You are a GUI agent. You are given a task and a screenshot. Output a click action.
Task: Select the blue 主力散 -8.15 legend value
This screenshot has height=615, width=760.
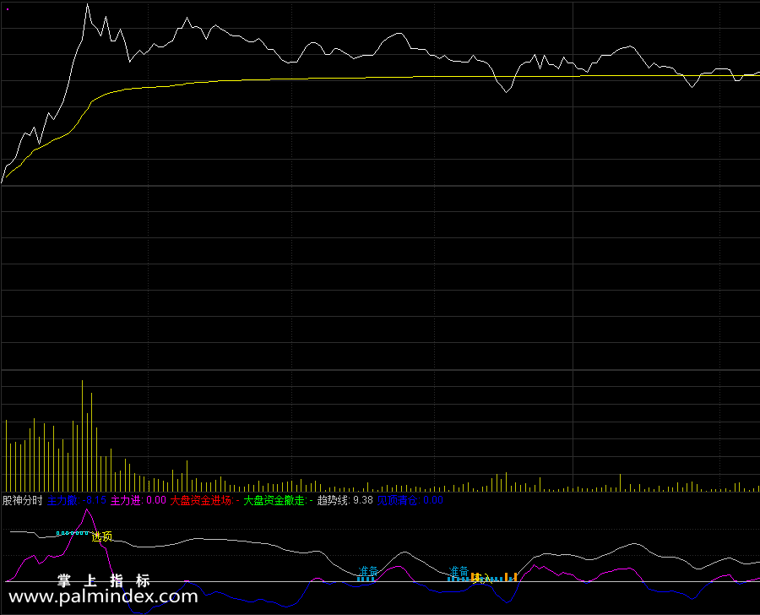click(77, 500)
